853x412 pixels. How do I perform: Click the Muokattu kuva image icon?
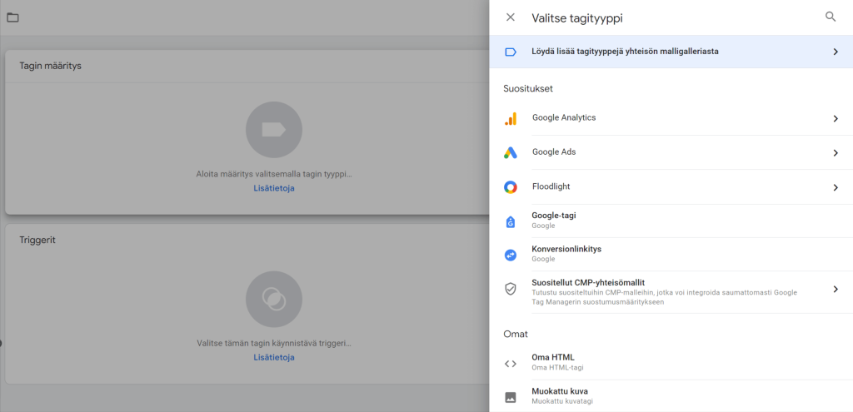(511, 397)
